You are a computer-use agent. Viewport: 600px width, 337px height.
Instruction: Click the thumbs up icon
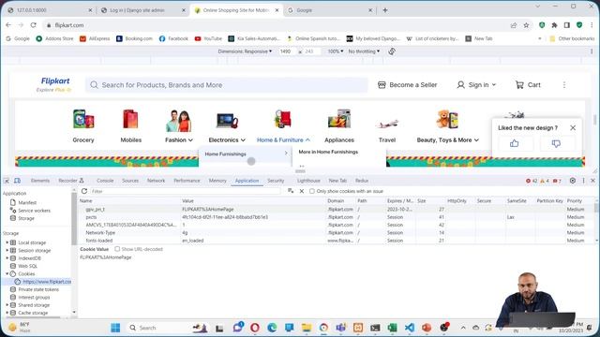coord(514,143)
